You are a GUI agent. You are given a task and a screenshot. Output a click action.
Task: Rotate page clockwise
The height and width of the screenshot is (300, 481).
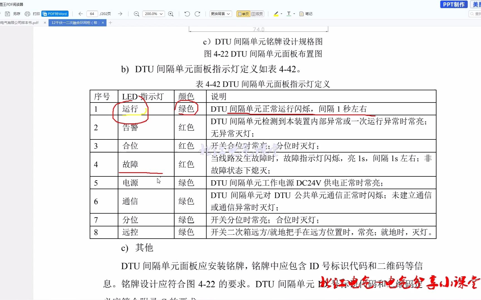point(197,14)
